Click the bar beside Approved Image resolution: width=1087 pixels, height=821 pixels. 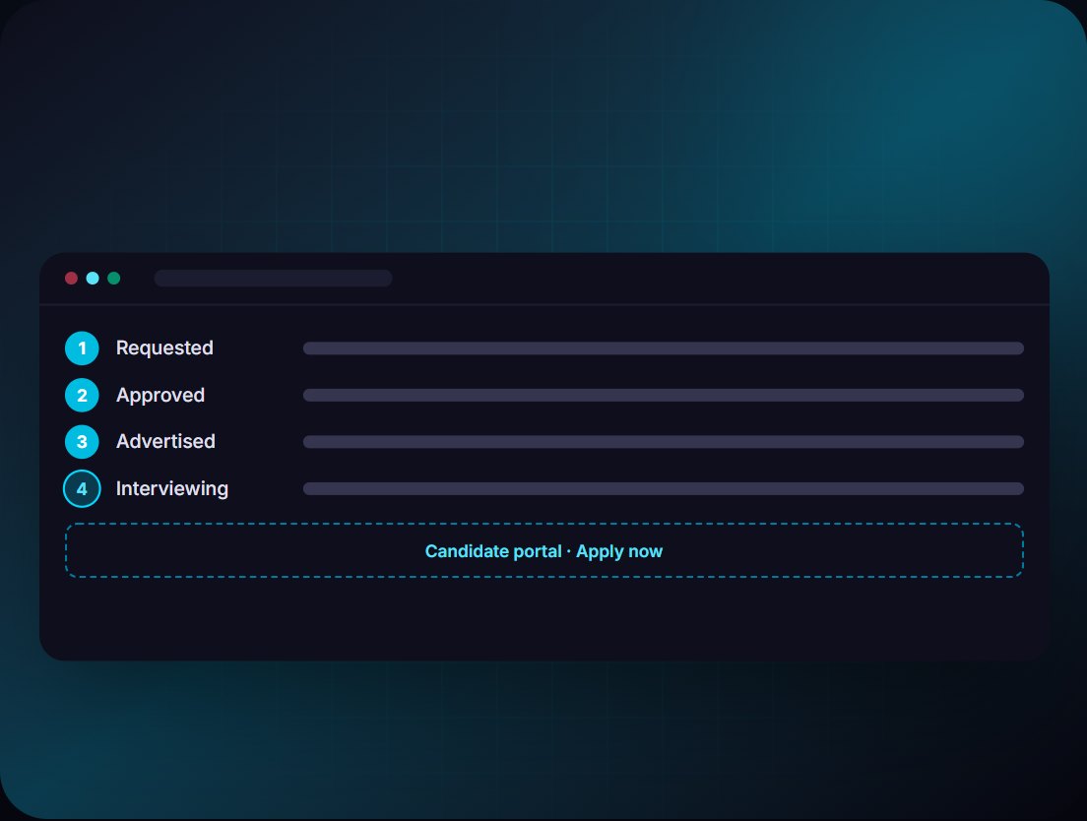[x=664, y=395]
